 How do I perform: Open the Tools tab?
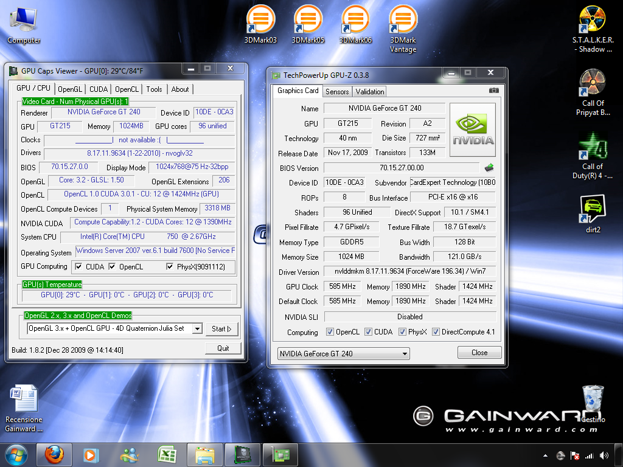coord(154,89)
